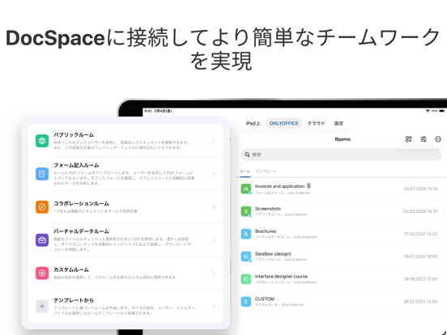The image size is (447, 335).
Task: Open the purple virtual data room briefcase icon
Action: pyautogui.click(x=42, y=240)
